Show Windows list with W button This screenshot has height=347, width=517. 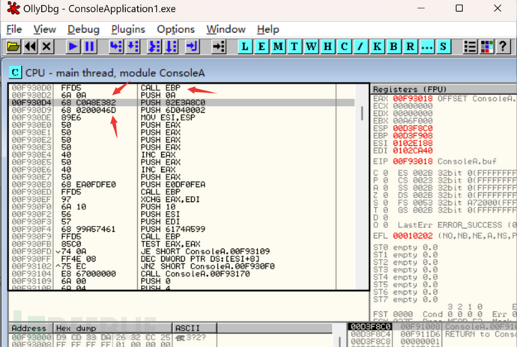pyautogui.click(x=311, y=46)
